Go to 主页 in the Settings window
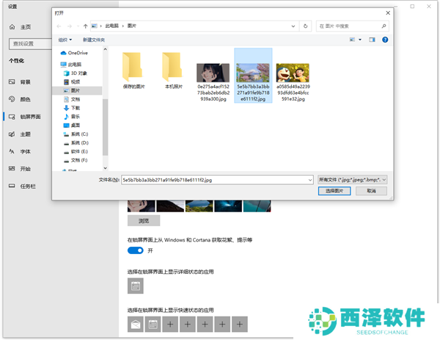 (21, 27)
